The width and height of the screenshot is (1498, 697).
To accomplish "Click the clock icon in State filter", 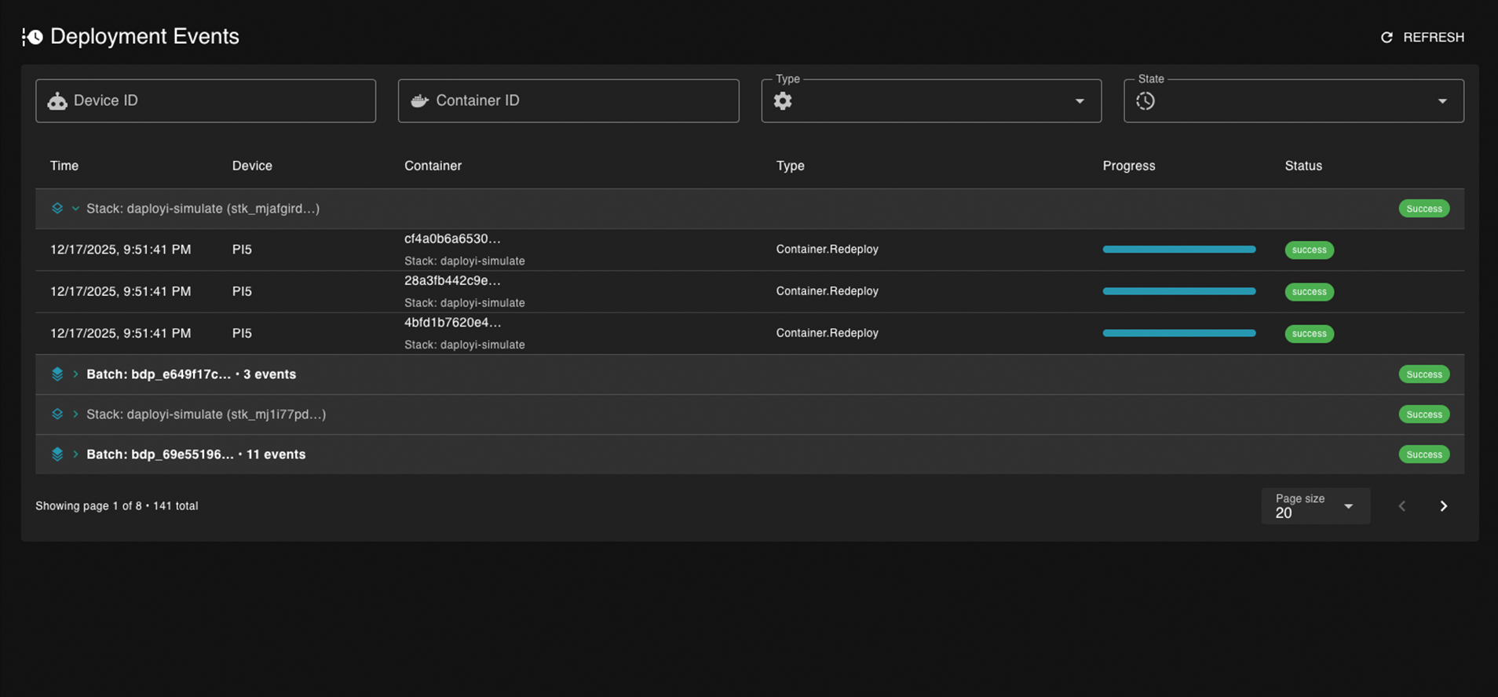I will click(x=1145, y=100).
